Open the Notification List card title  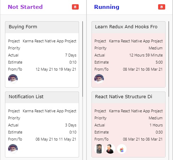[x=26, y=97]
